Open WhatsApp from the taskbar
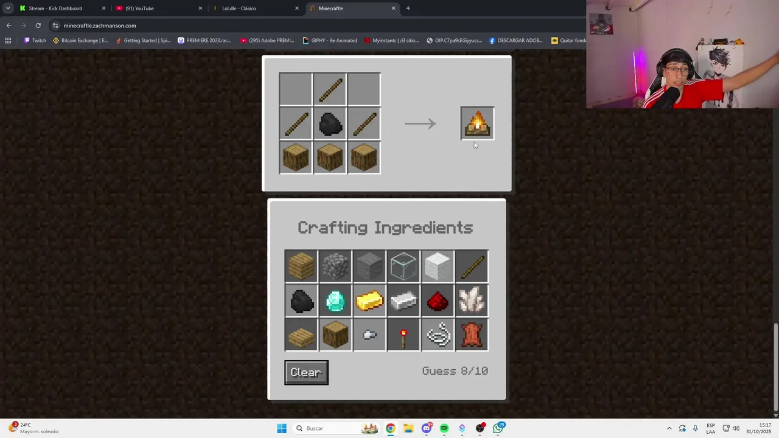The height and width of the screenshot is (438, 779). (x=498, y=428)
